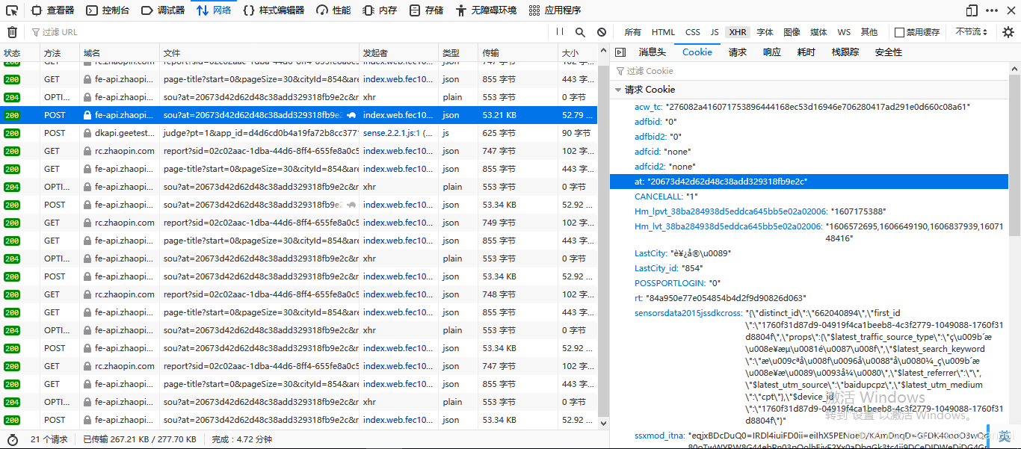Open the 性能 performance tab
This screenshot has height=449, width=1021.
(x=333, y=10)
